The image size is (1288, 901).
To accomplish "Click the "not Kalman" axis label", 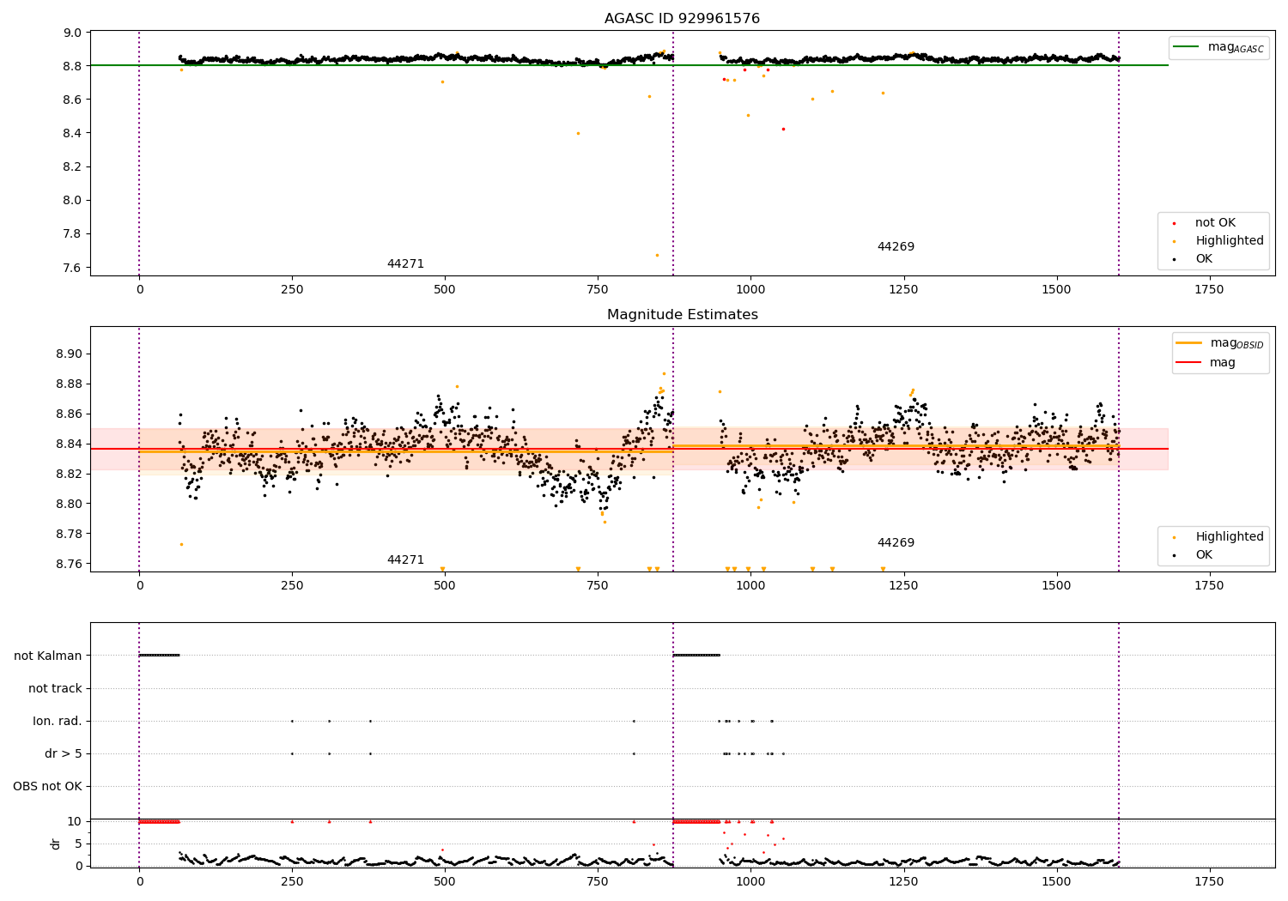I will click(48, 656).
